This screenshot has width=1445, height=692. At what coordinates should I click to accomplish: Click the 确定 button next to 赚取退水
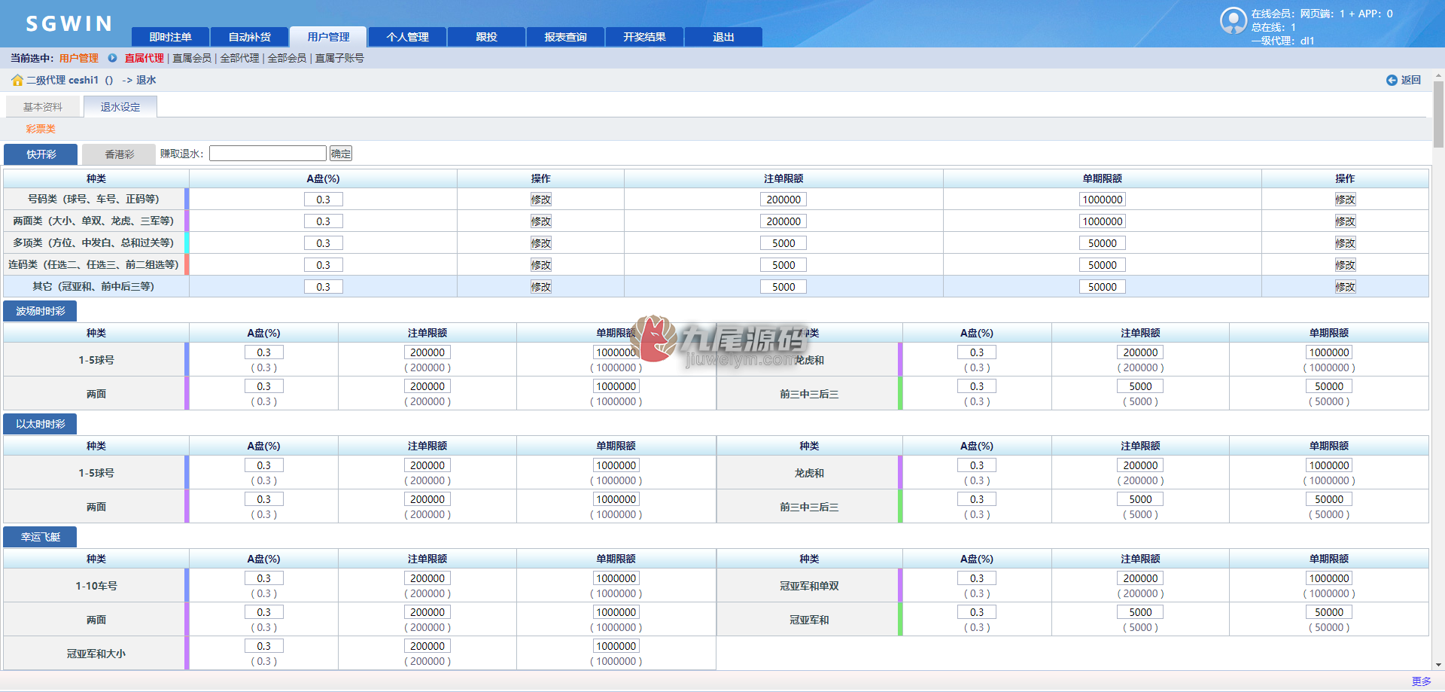(341, 154)
